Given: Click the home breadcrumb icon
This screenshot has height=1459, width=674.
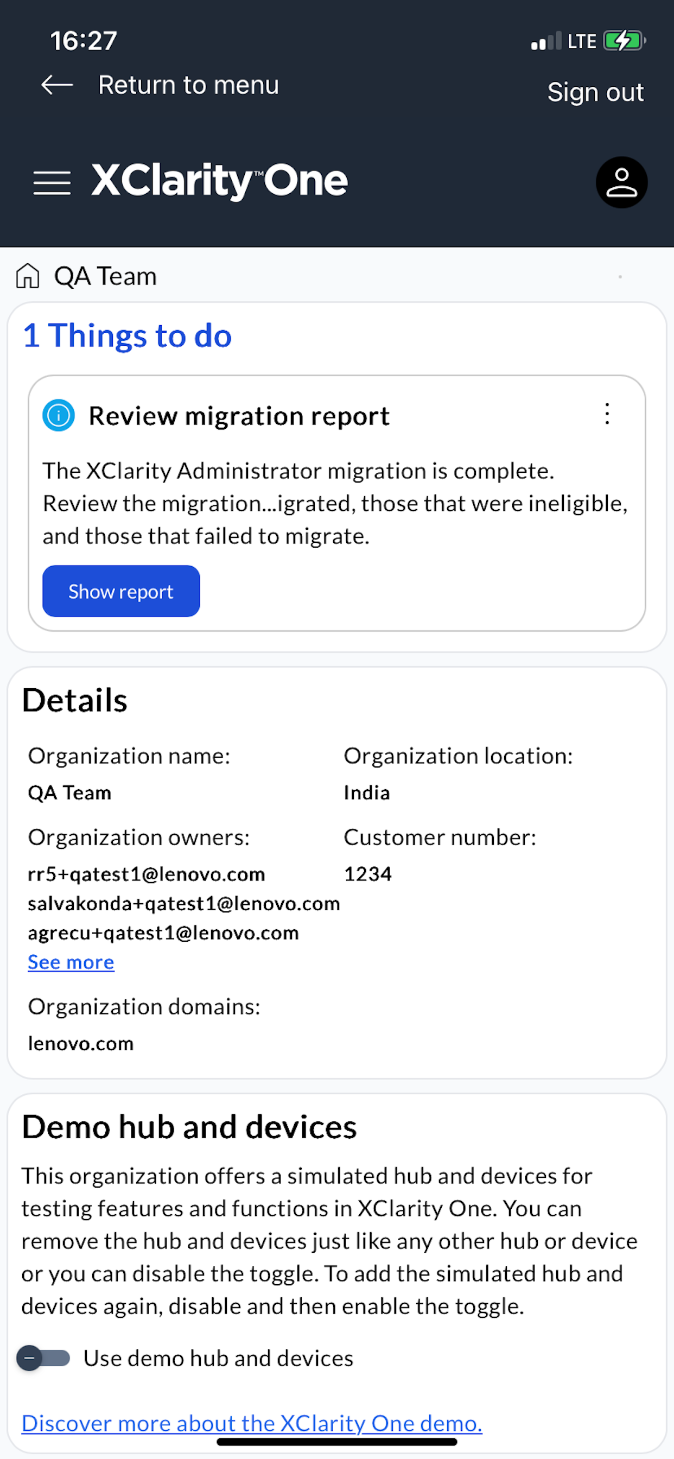Looking at the screenshot, I should click(28, 276).
